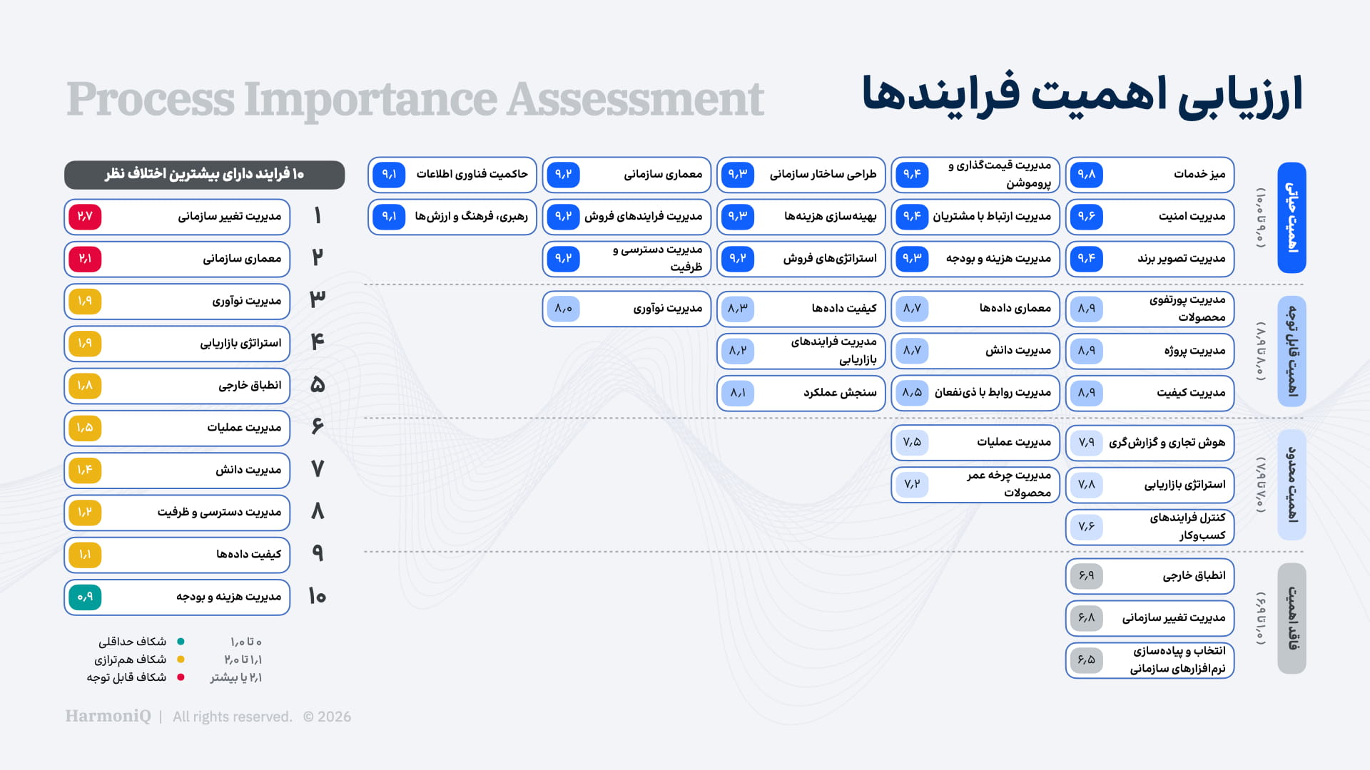The width and height of the screenshot is (1370, 770).
Task: Click the 7.6 badge of کنترل فرایندهای کسب‌وکار
Action: click(1086, 527)
